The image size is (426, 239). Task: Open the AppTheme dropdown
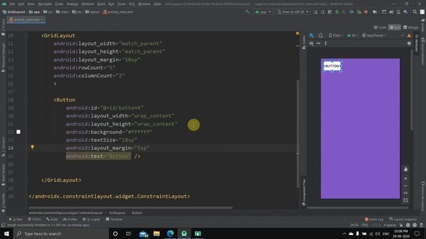(374, 35)
